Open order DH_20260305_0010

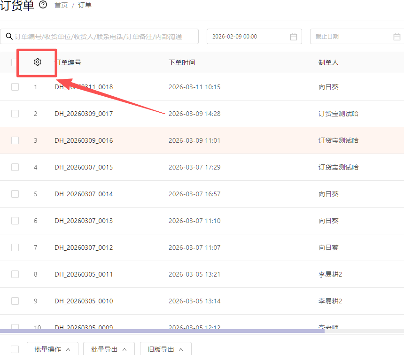pos(84,301)
